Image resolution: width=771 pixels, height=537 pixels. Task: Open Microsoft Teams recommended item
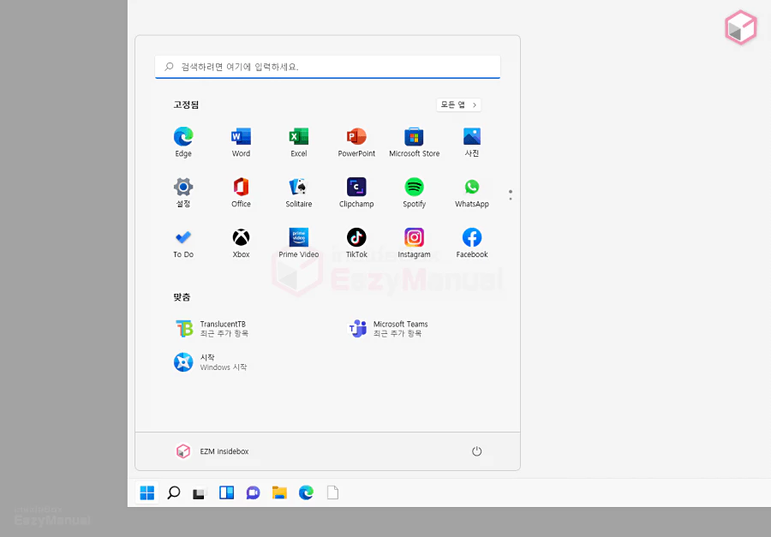(387, 329)
